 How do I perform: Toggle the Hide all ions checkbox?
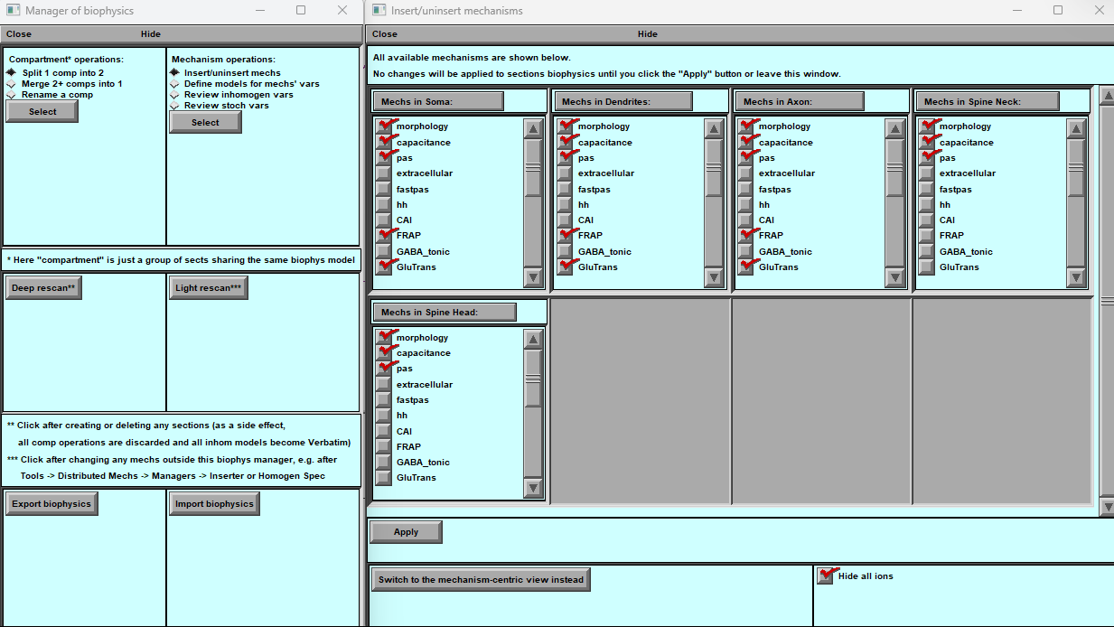pyautogui.click(x=825, y=576)
